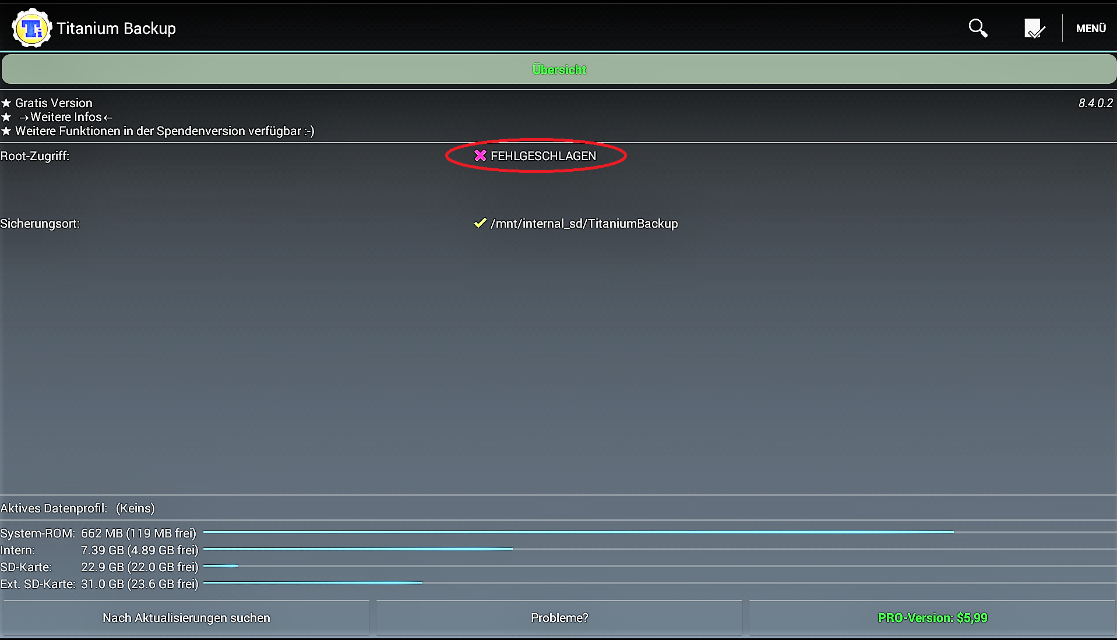Open the MENÜ button
This screenshot has width=1117, height=640.
(x=1091, y=28)
